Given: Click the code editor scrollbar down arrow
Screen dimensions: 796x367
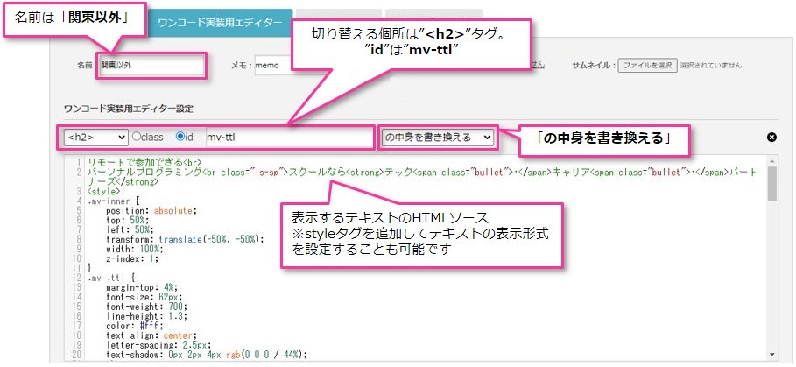Looking at the screenshot, I should click(x=771, y=353).
